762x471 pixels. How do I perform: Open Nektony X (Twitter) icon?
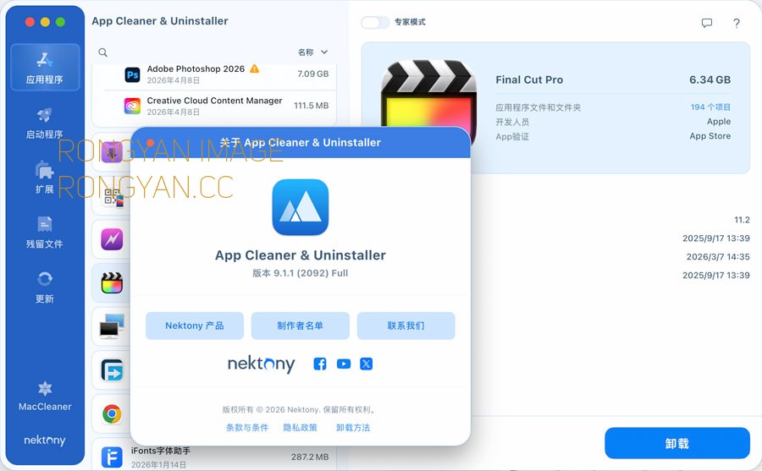[366, 364]
